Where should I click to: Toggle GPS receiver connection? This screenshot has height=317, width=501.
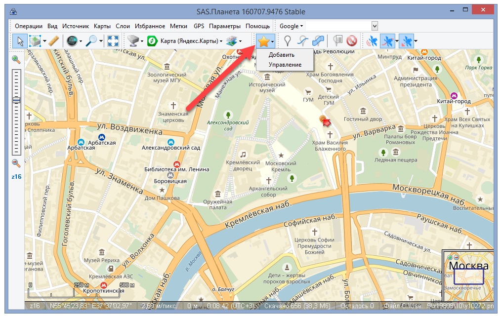point(372,41)
